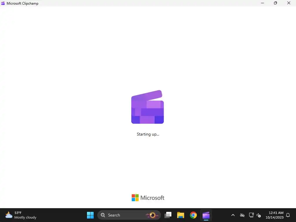
Task: Open the notifications bell icon
Action: [x=288, y=215]
